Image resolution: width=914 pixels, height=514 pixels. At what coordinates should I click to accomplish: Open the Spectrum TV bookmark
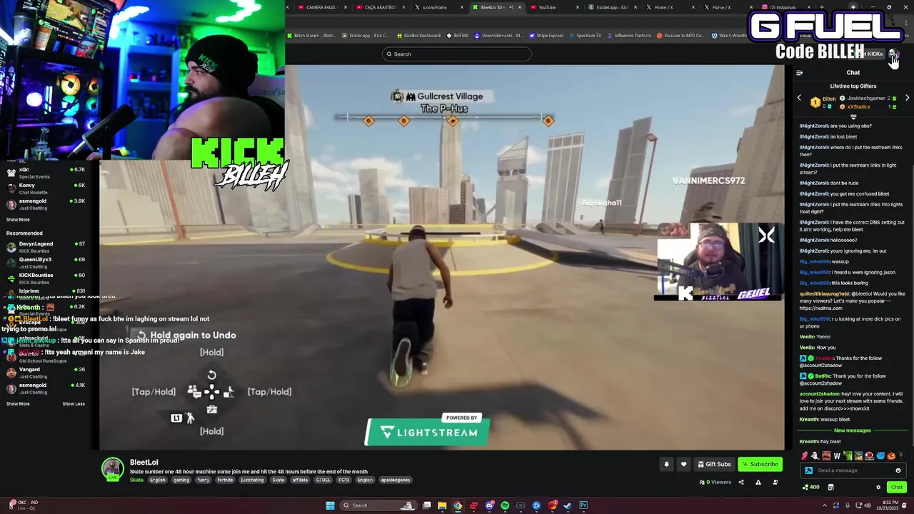(586, 35)
